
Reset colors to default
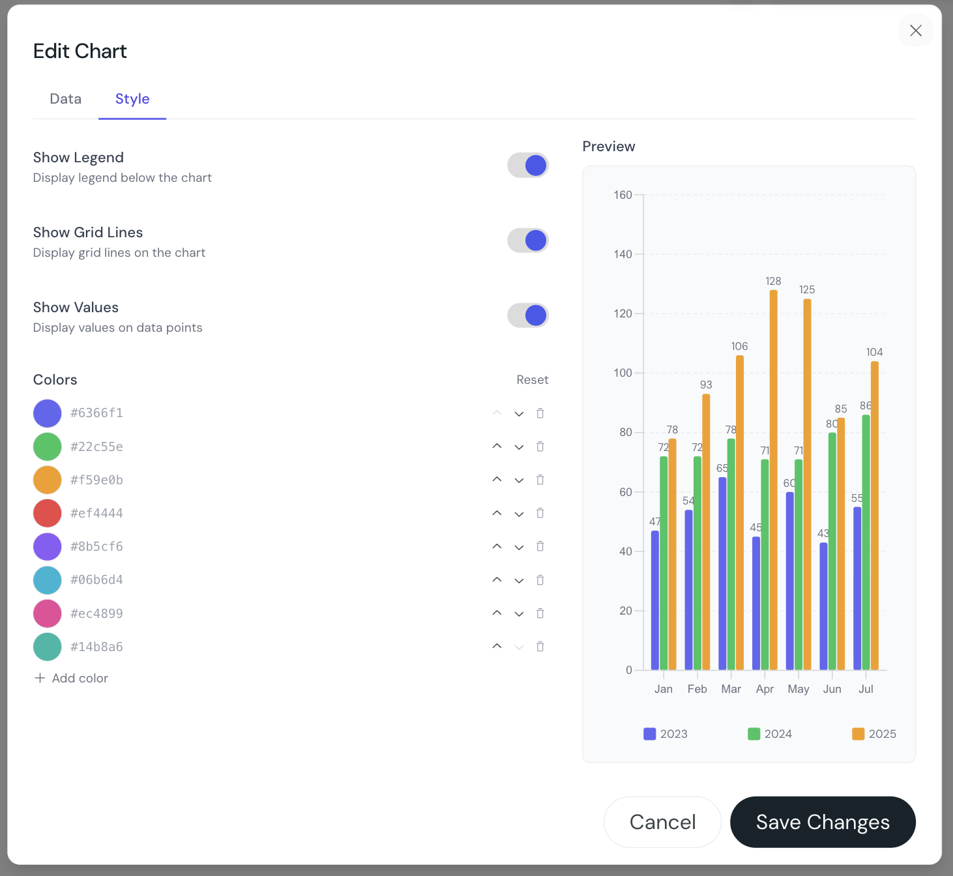click(533, 380)
